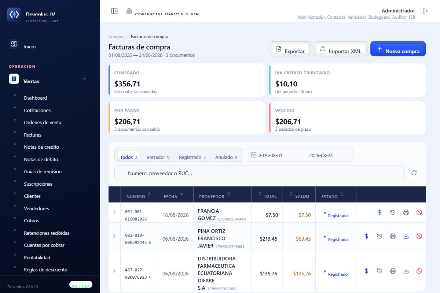Sort the table by the NUMERO column
Screen dimensions: 440x293
click(x=139, y=195)
